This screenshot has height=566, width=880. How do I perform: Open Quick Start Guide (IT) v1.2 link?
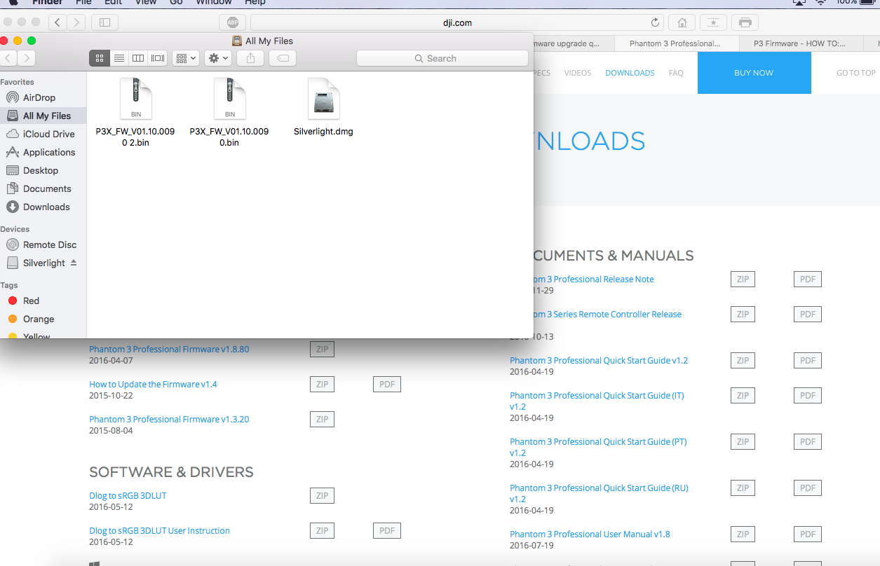597,401
